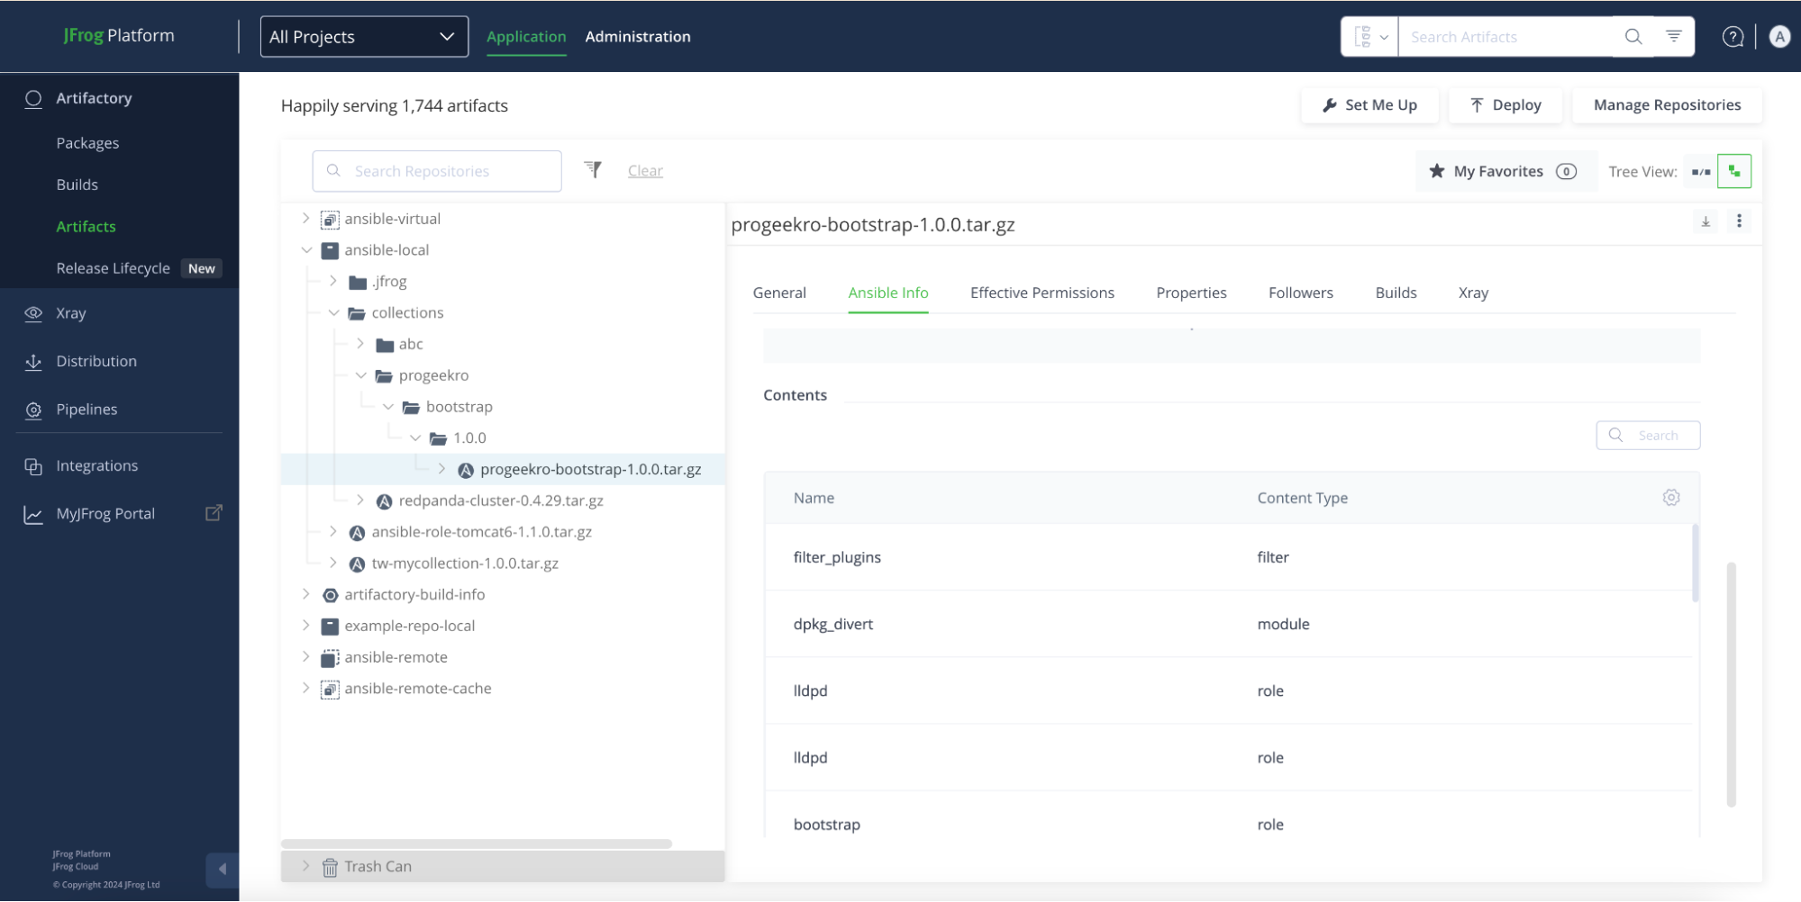Open the three-dot actions menu for artifact
Viewport: 1801px width, 902px height.
click(1739, 221)
